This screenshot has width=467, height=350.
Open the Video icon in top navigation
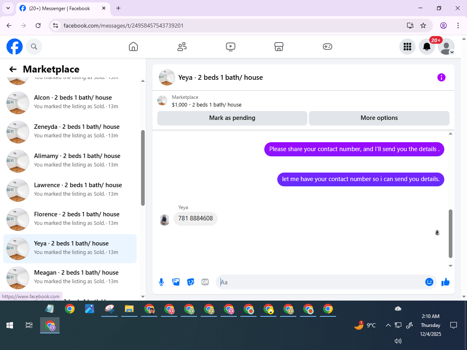[231, 47]
